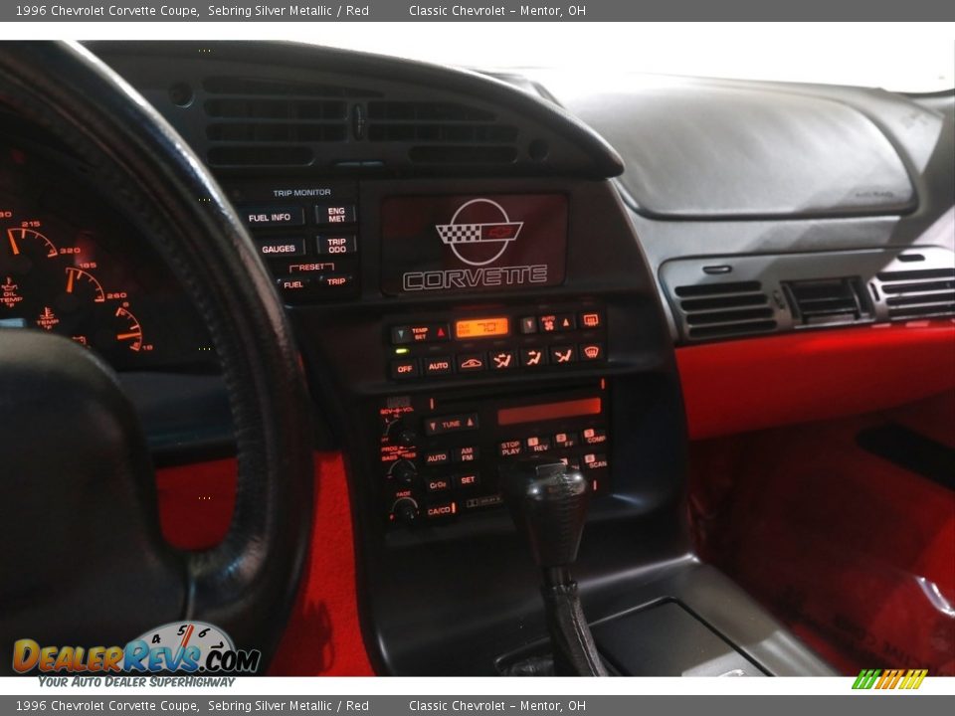This screenshot has height=716, width=955.
Task: Click the top '1996 Chevrolet Corvette Coupe' caption
Action: click(106, 10)
